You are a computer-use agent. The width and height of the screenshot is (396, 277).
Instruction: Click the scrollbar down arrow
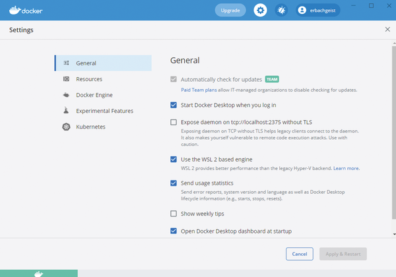pyautogui.click(x=394, y=234)
